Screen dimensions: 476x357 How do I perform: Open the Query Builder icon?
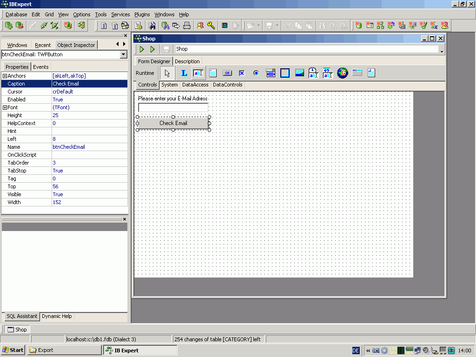click(x=125, y=26)
